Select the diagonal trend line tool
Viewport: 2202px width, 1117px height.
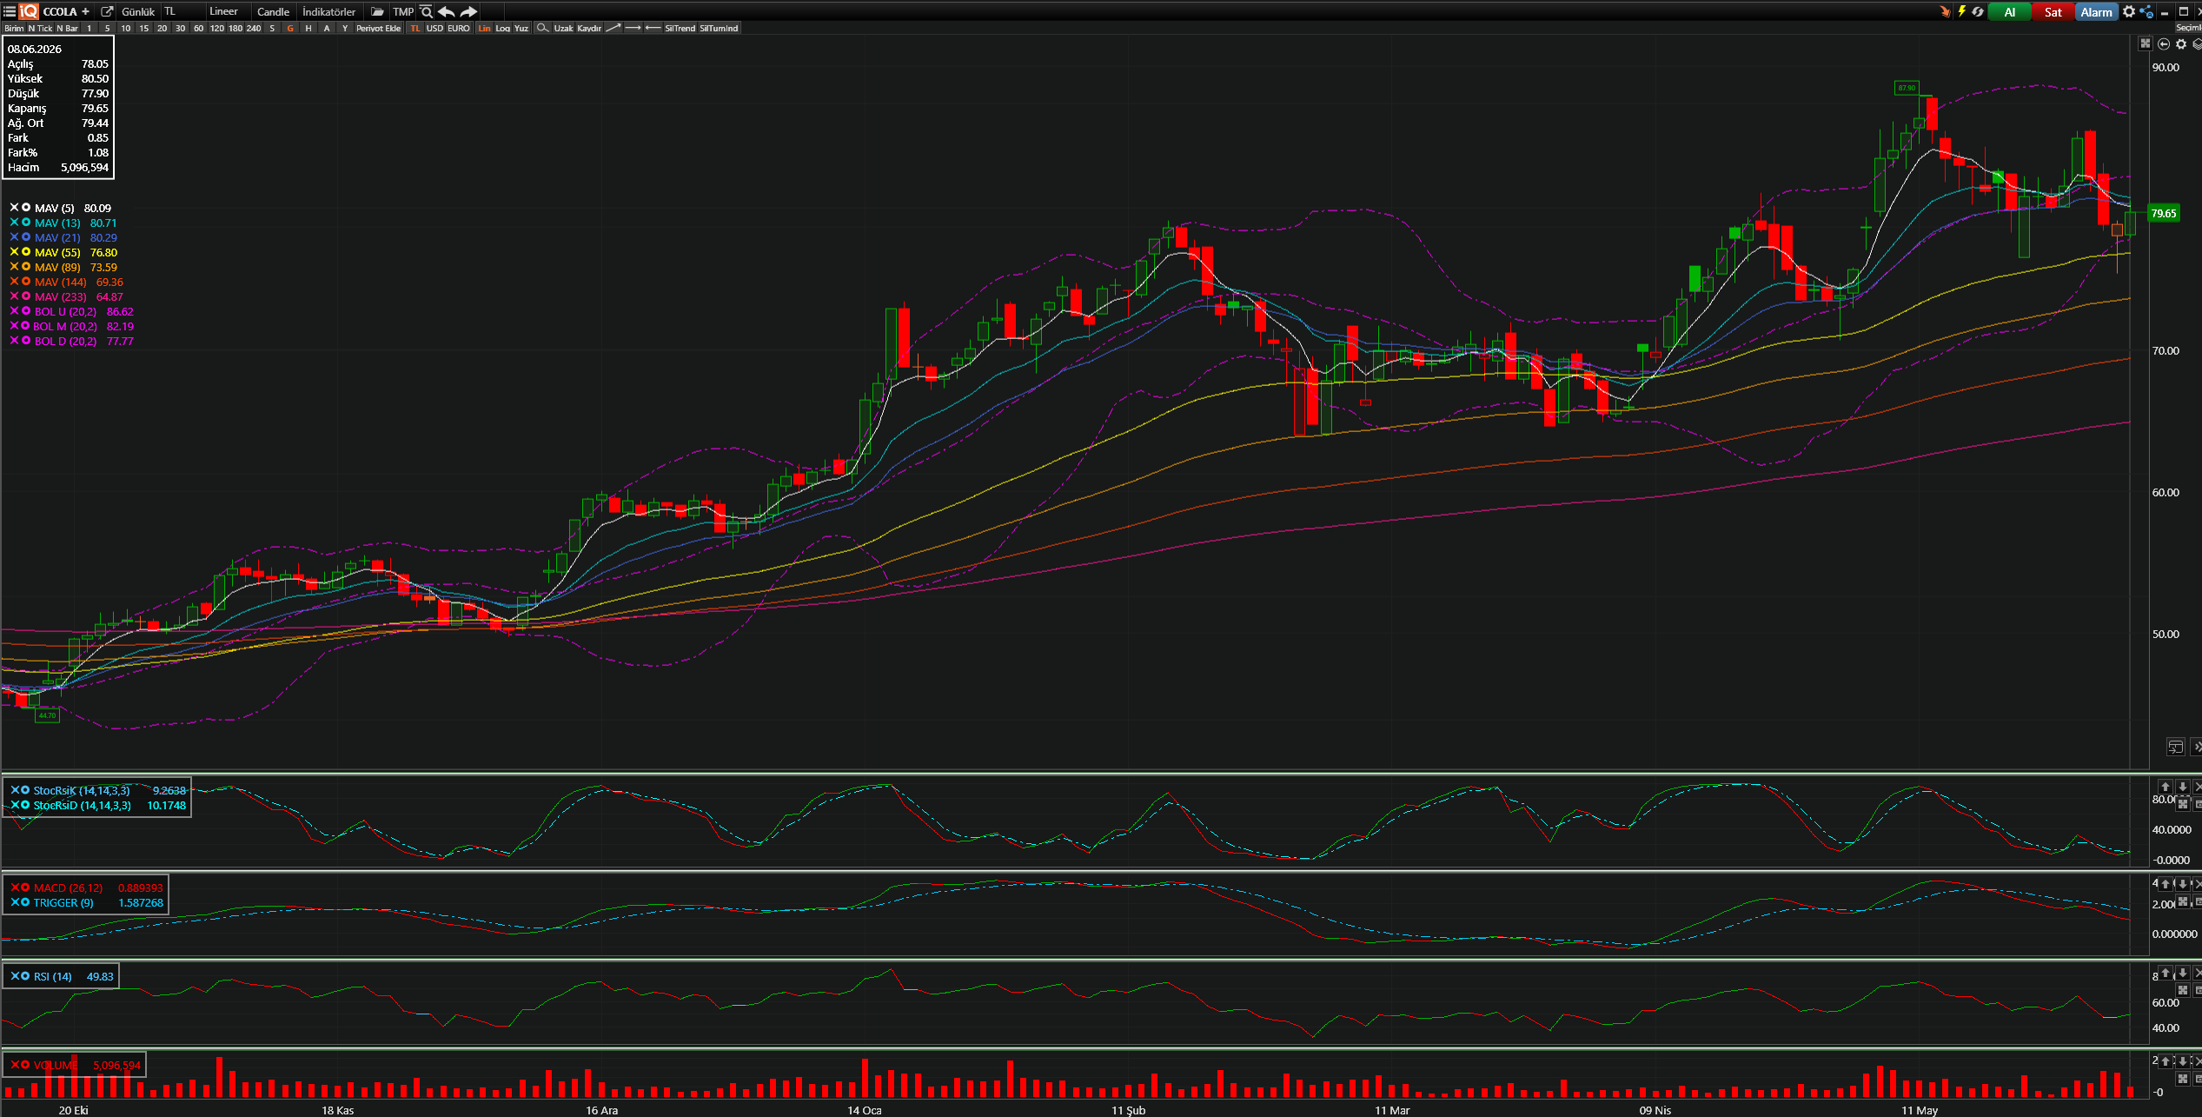click(x=614, y=28)
